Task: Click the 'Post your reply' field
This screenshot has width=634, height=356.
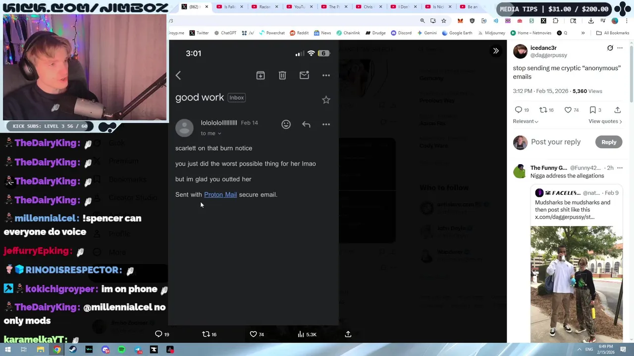Action: (x=556, y=142)
